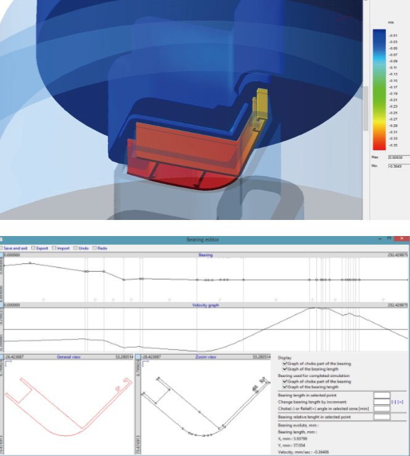Click the Max velocity value field
Viewport: 410px width, 456px height.
(x=398, y=157)
